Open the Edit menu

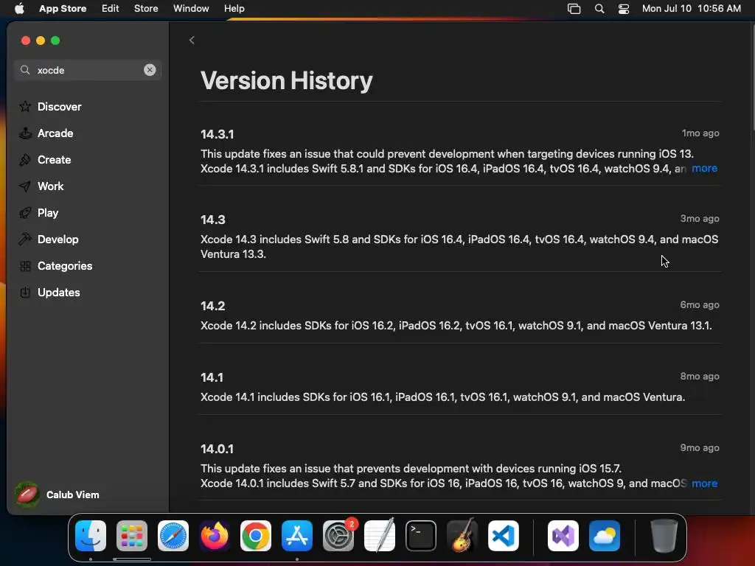(x=111, y=9)
